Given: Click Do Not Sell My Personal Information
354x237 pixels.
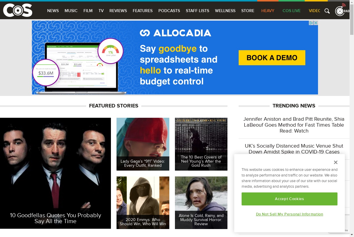Looking at the screenshot, I should point(289,214).
